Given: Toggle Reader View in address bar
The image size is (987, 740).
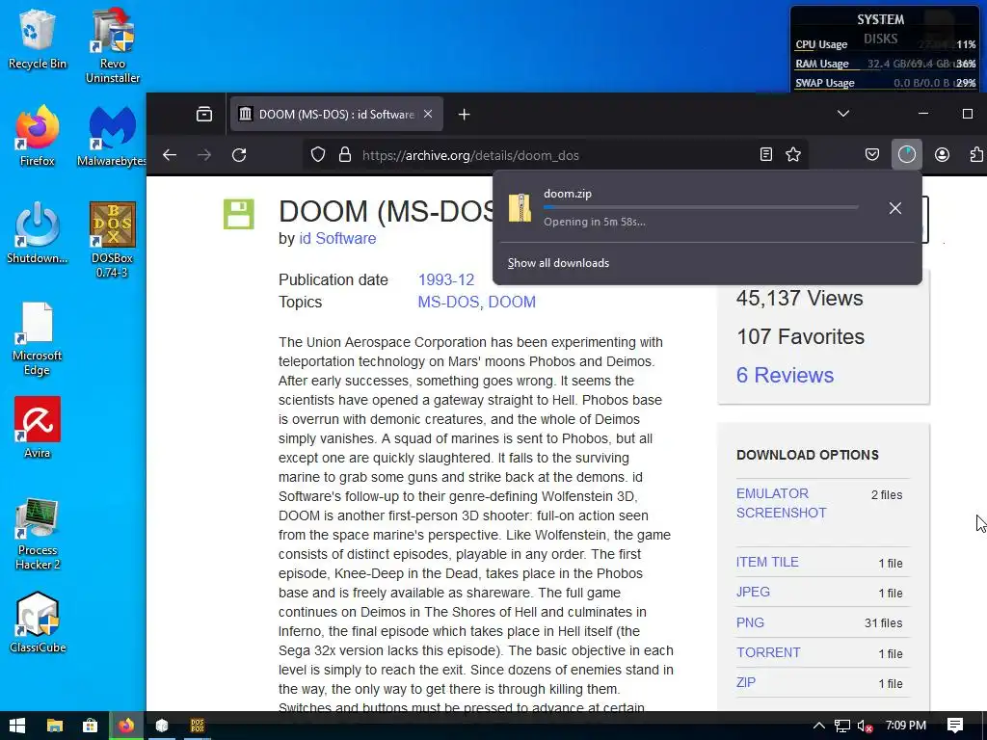Looking at the screenshot, I should click(x=766, y=155).
